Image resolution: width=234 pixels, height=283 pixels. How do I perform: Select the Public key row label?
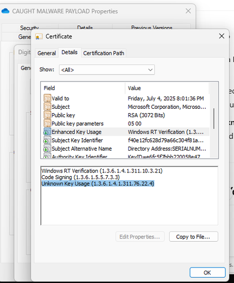tap(63, 115)
